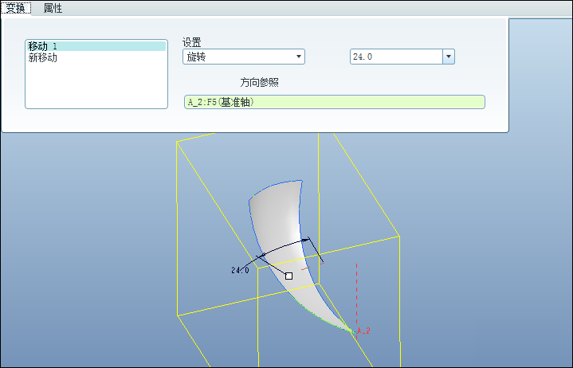
Task: Open the 属性 tab
Action: click(x=53, y=8)
